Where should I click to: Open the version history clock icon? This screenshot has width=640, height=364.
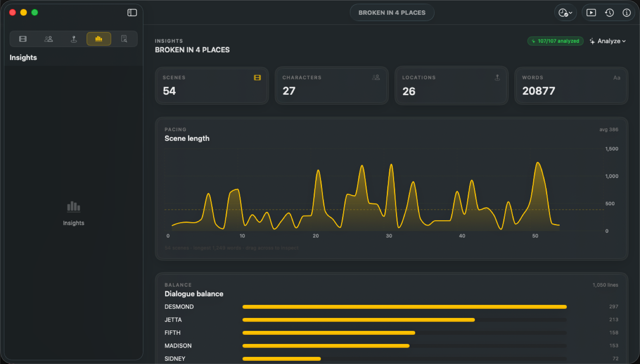click(x=609, y=13)
